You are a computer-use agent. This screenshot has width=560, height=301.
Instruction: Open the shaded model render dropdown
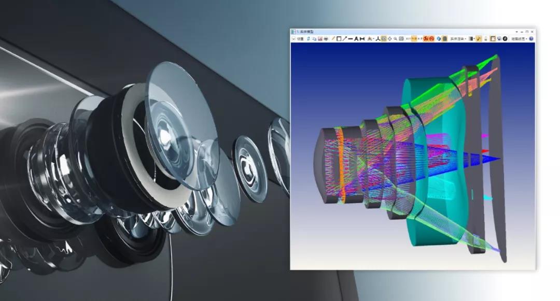[458, 38]
